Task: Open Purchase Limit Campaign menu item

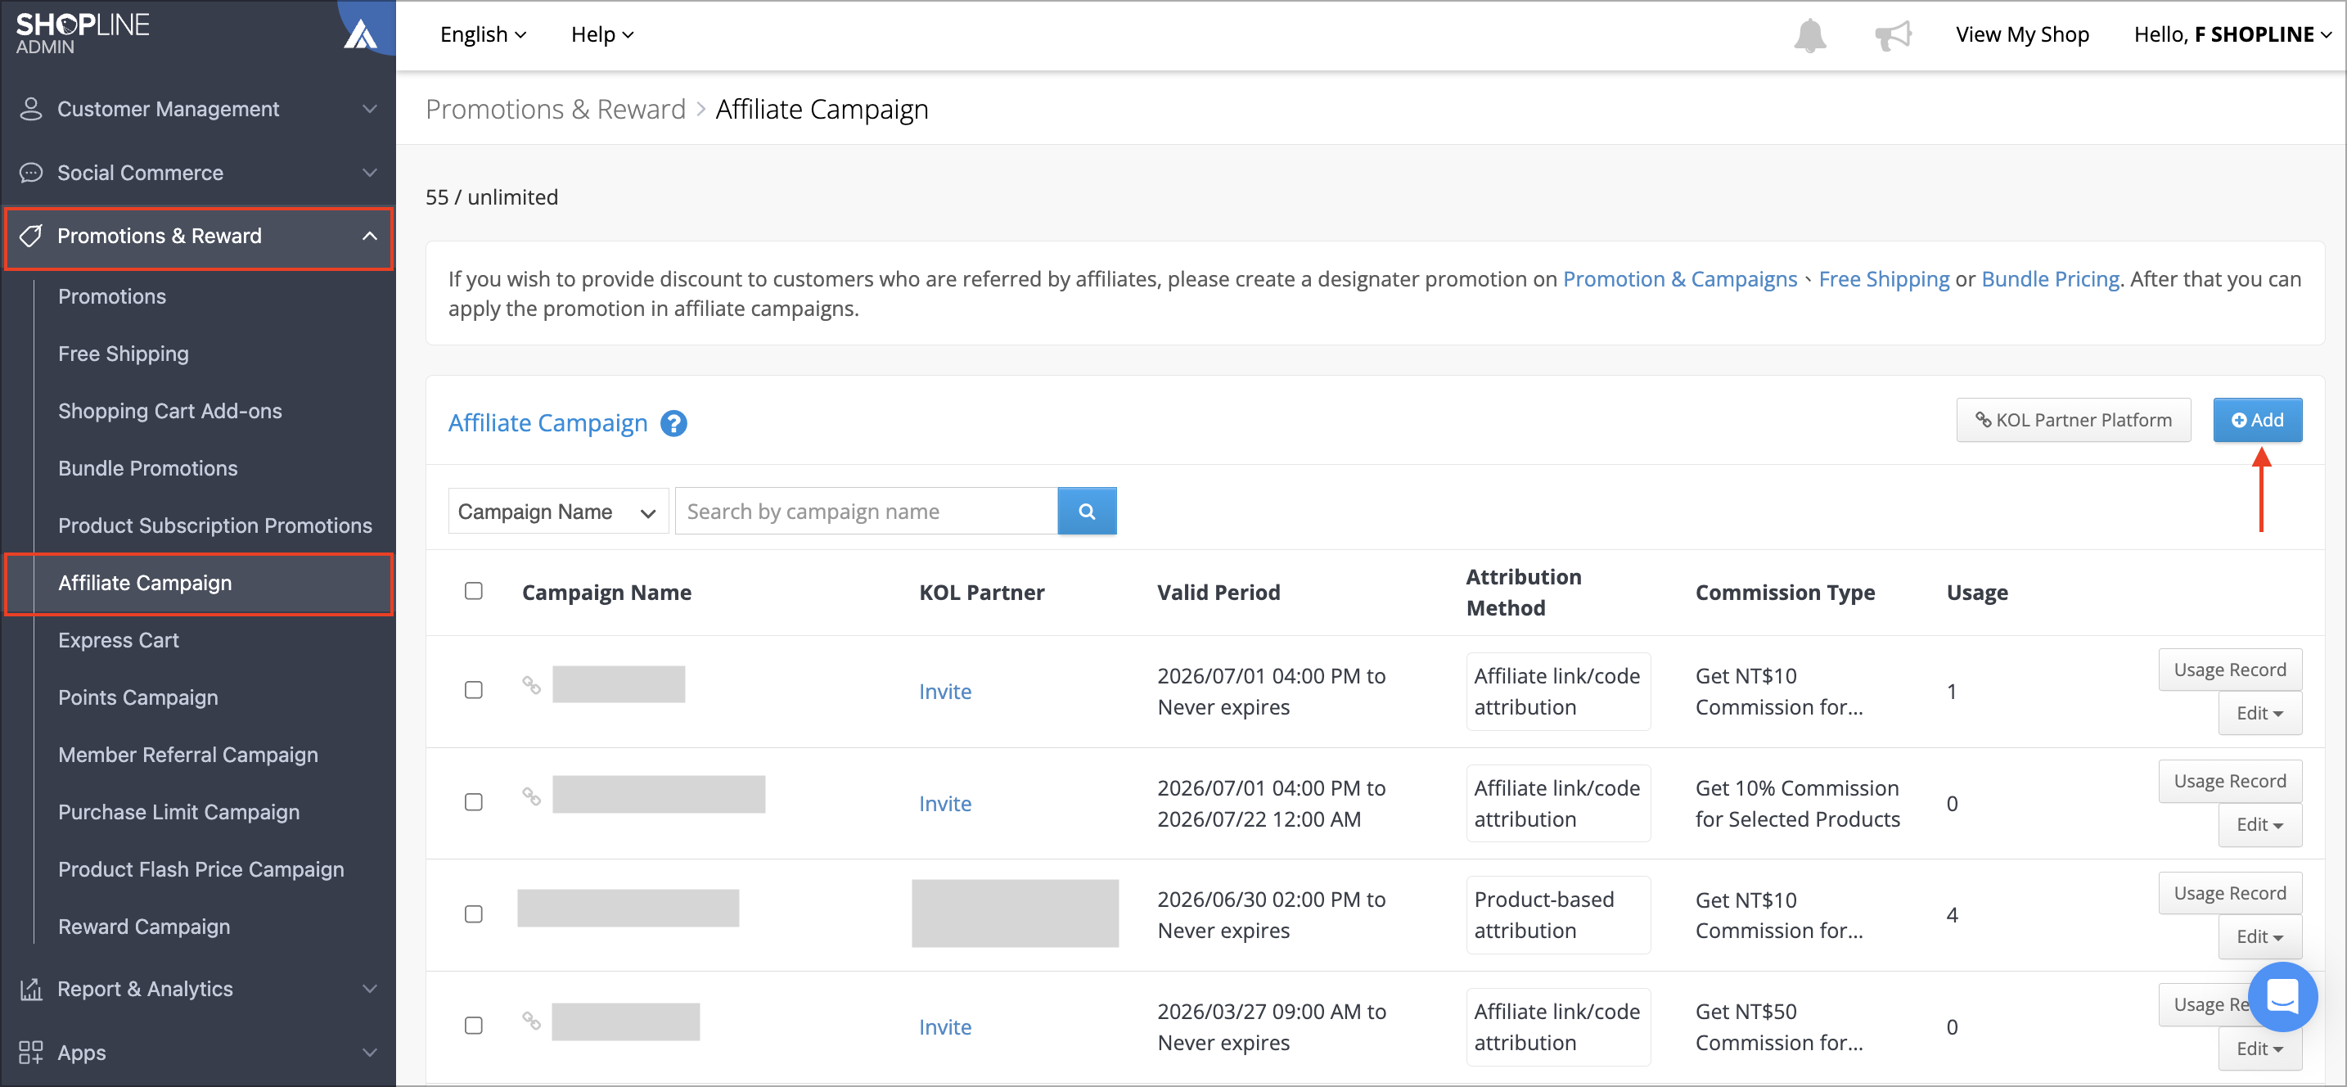Action: [x=178, y=813]
